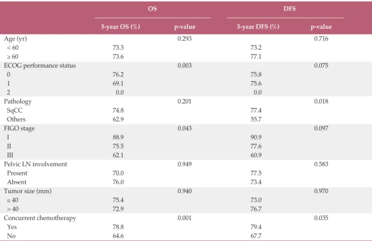Image resolution: width=372 pixels, height=241 pixels.
Task: Click the DFS column group header
Action: coord(289,9)
